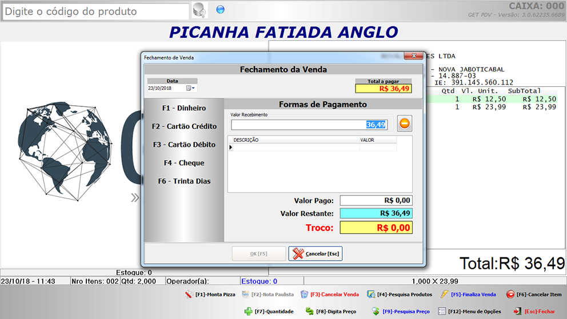The width and height of the screenshot is (567, 319).
Task: Click the F1 Monta Pizza icon
Action: click(188, 294)
